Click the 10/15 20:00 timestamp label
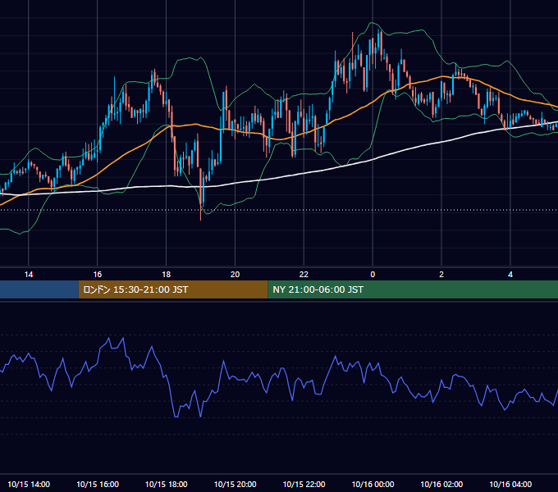The height and width of the screenshot is (492, 558). click(x=235, y=484)
